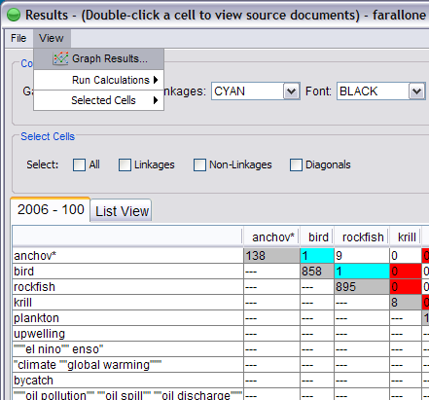
Task: Click the Graph Results chart icon
Action: 60,58
